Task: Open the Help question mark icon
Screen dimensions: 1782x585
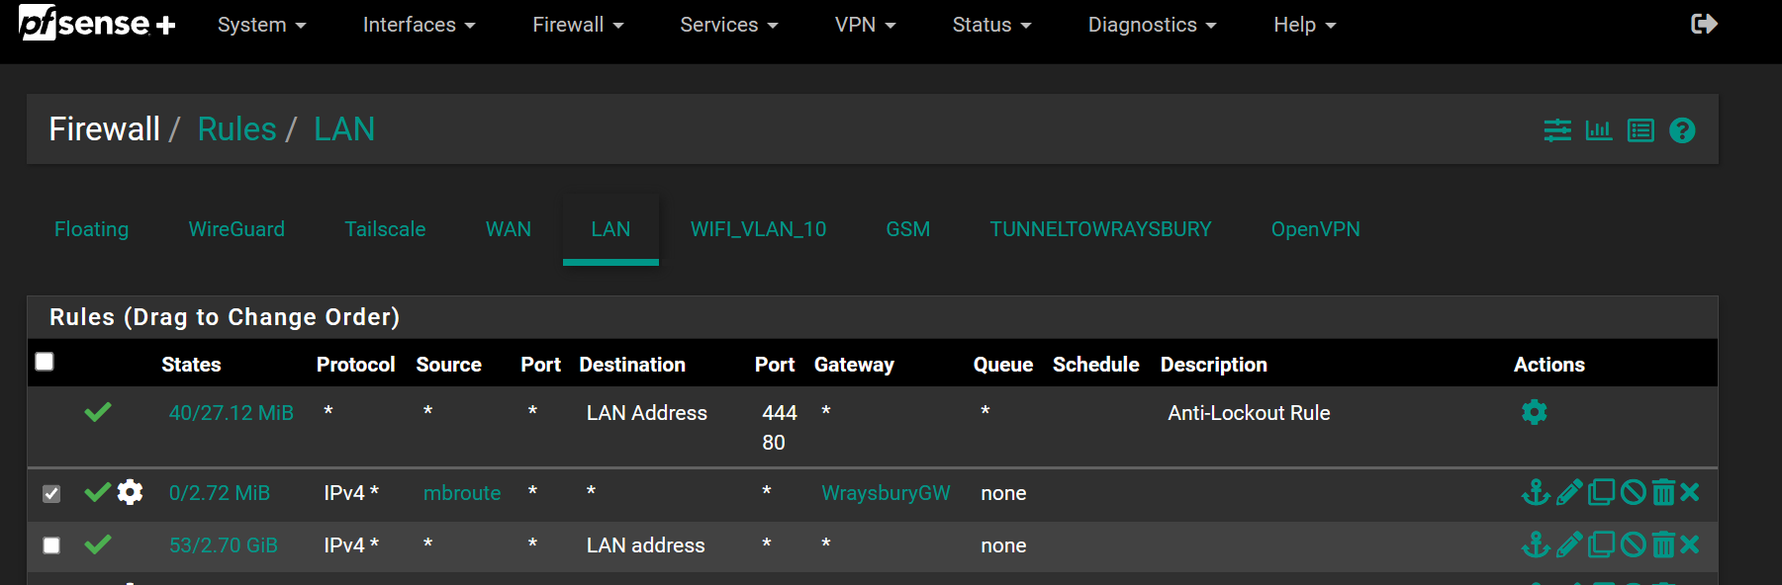Action: [1682, 130]
